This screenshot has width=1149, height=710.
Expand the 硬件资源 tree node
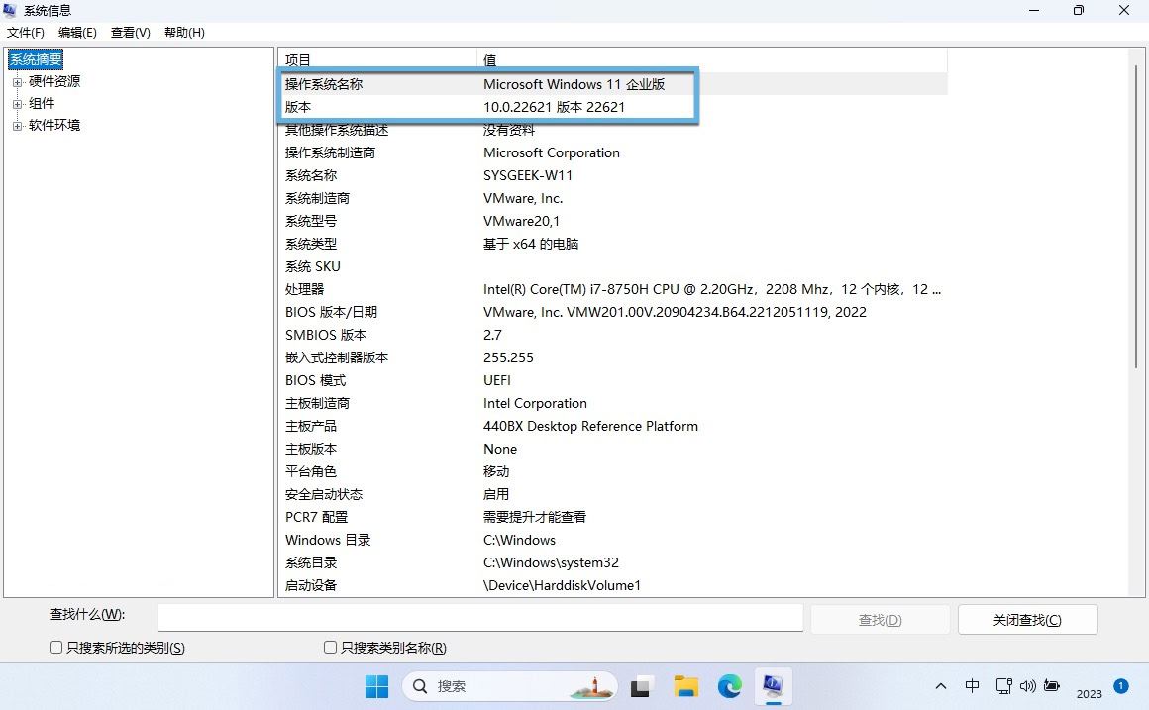tap(17, 82)
